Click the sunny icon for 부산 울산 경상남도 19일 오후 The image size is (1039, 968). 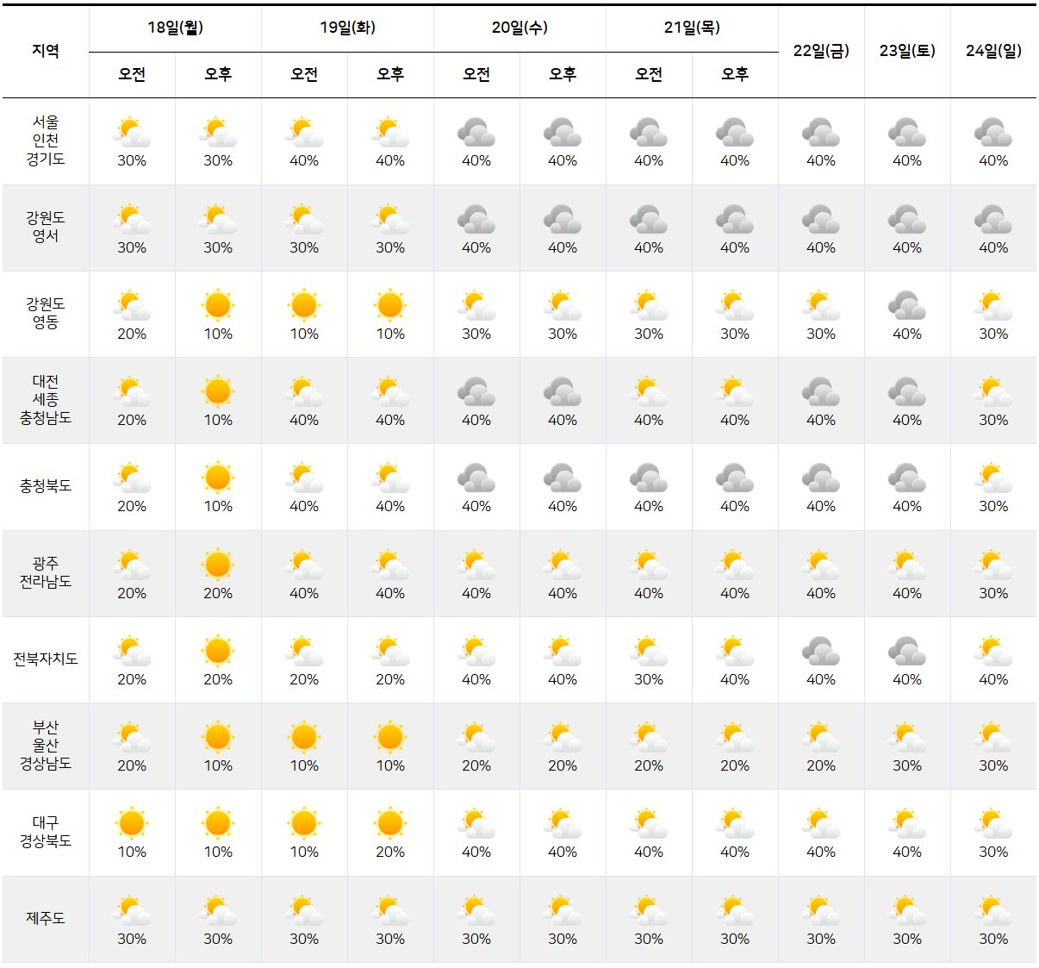[x=390, y=737]
